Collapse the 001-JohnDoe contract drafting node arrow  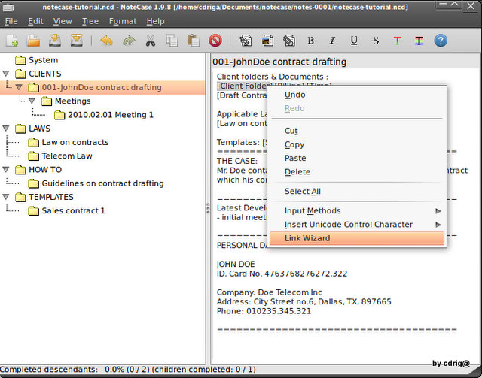19,87
